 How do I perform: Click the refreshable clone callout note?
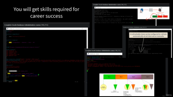pos(148,35)
